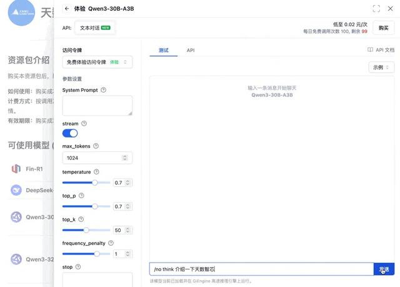Open top_p help icon
400x287 pixels.
pyautogui.click(x=81, y=196)
